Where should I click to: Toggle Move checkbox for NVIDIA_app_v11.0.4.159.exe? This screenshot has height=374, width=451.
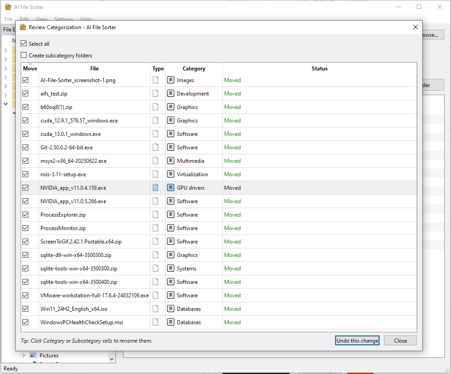[x=26, y=188]
